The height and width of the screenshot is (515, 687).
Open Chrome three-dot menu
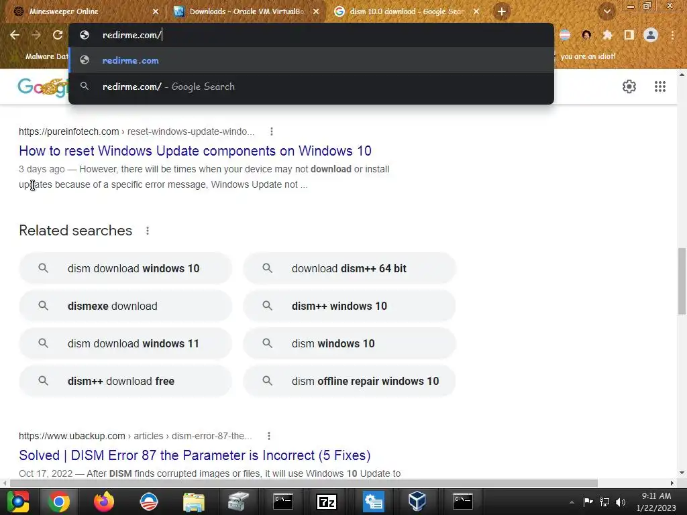(672, 35)
